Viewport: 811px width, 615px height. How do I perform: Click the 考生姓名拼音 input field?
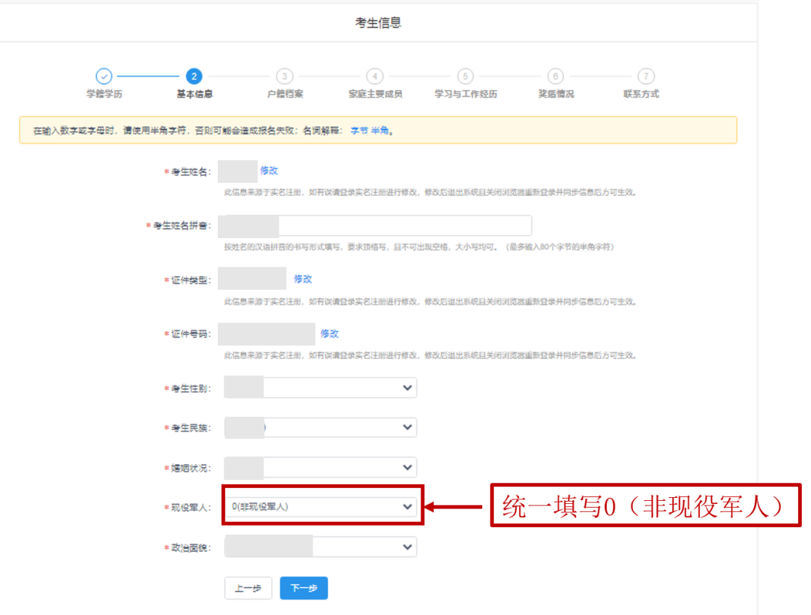[x=404, y=225]
